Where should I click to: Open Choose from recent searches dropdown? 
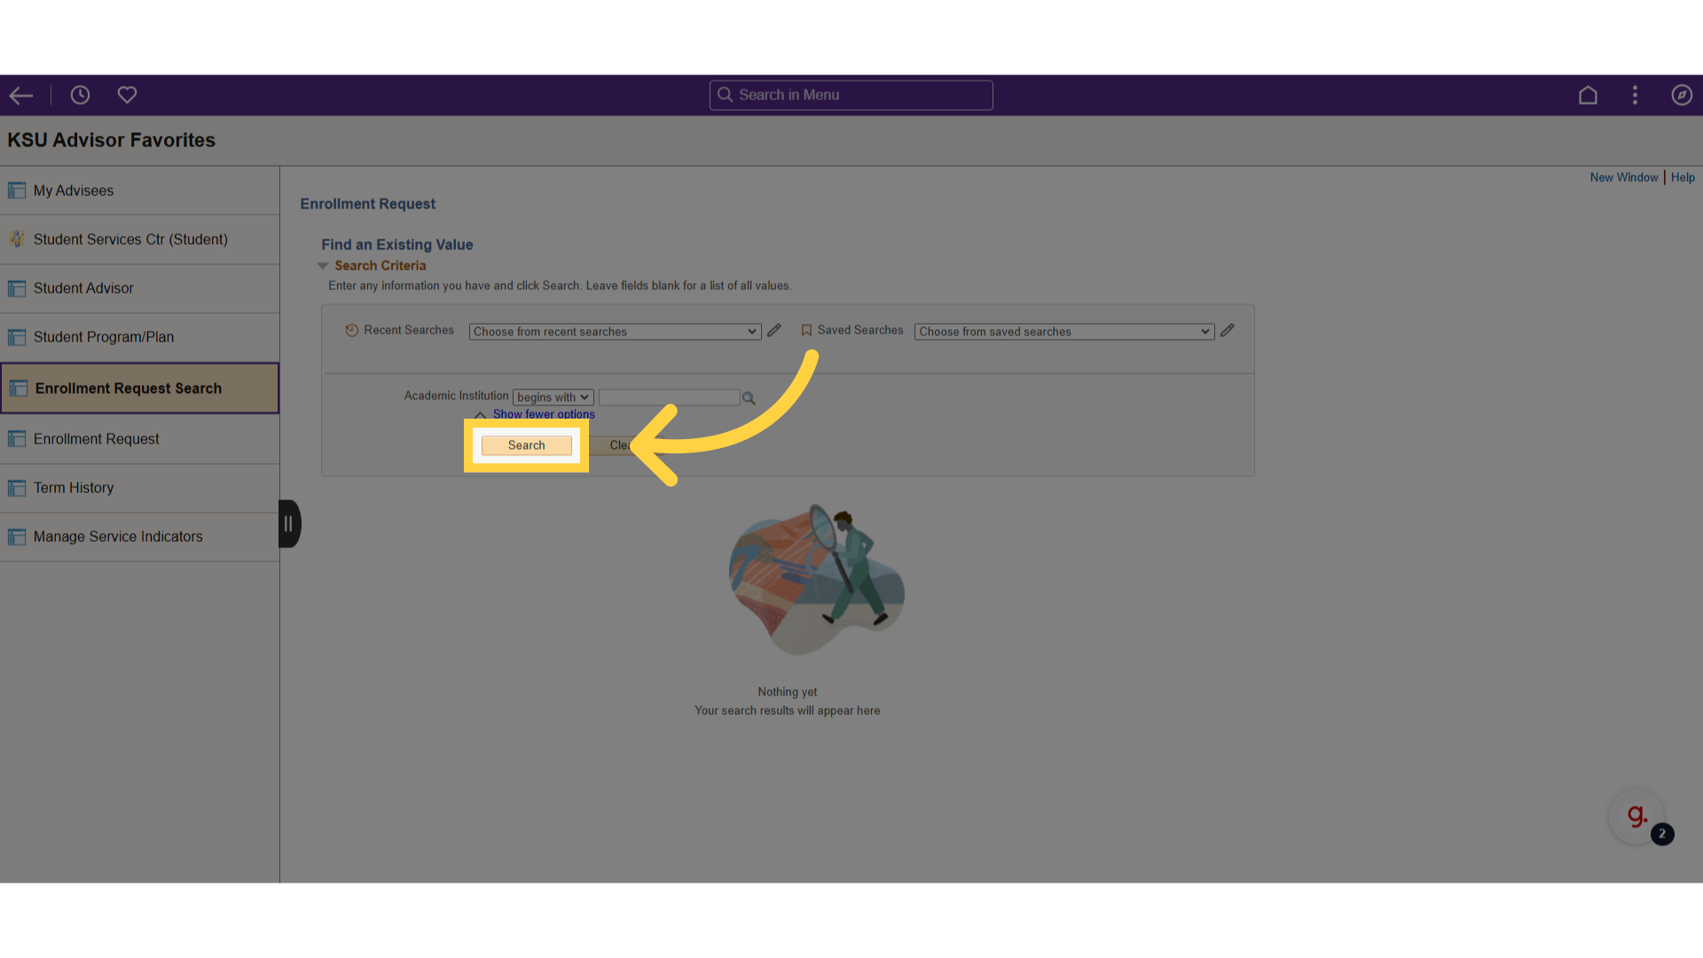pyautogui.click(x=615, y=332)
